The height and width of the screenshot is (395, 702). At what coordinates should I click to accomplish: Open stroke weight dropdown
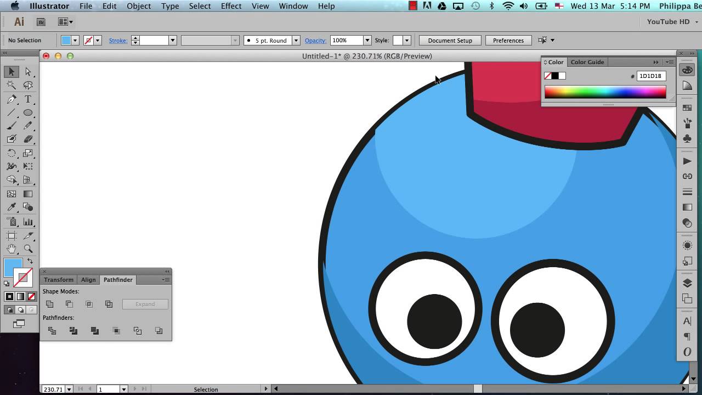pos(172,41)
